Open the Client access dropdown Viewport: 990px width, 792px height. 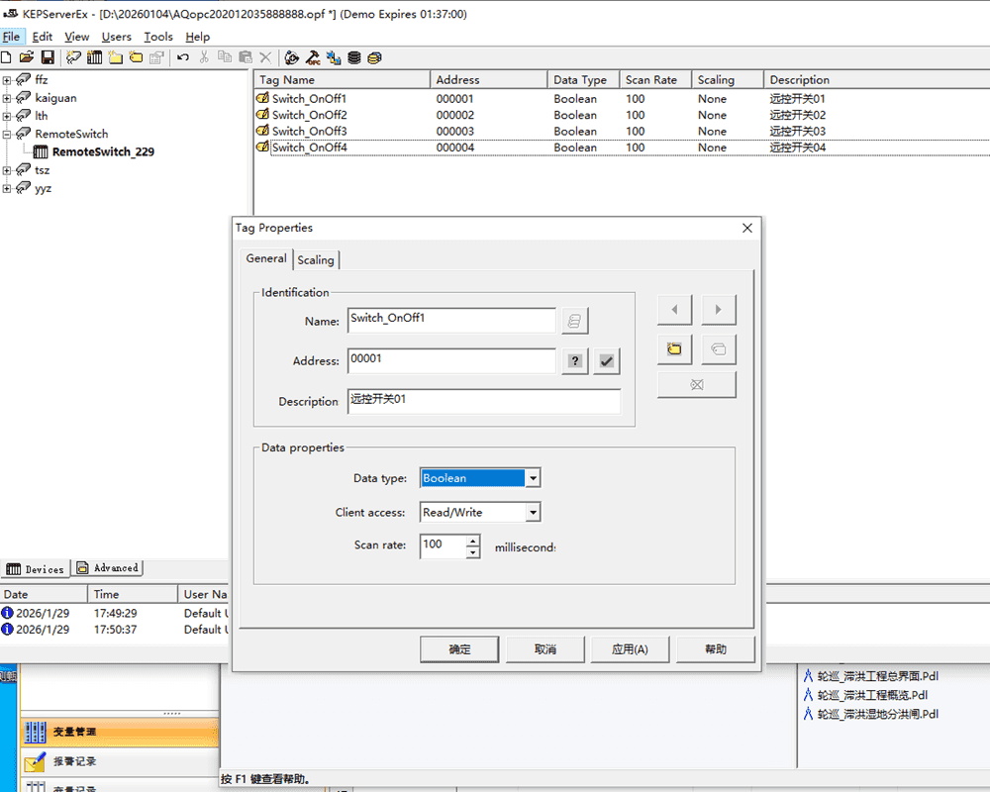(533, 513)
